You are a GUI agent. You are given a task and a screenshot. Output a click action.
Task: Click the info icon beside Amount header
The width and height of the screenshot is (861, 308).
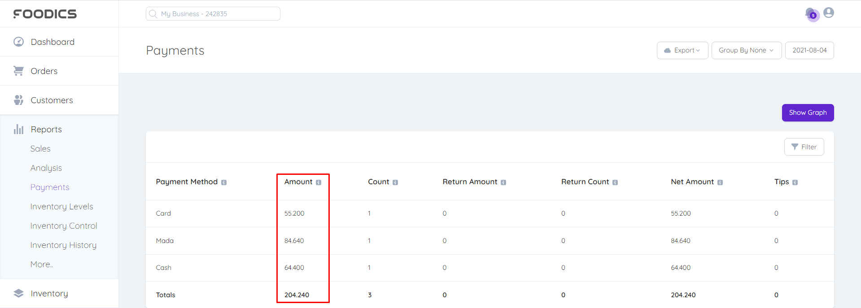[319, 182]
